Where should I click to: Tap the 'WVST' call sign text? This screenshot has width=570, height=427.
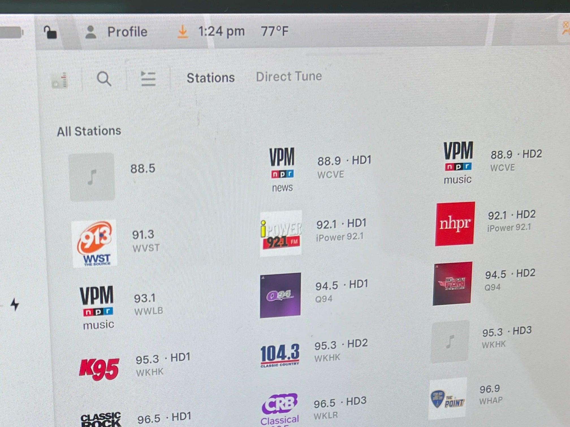[x=146, y=248]
